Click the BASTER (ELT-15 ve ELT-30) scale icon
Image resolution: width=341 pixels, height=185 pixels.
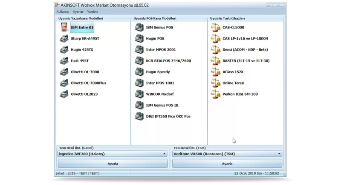click(216, 61)
